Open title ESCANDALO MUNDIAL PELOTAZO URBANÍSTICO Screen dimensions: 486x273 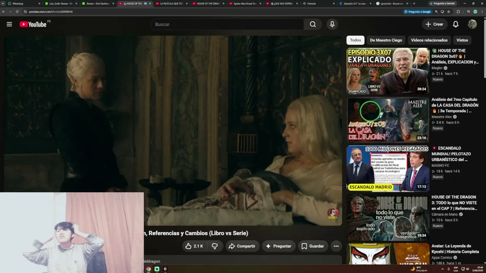[451, 154]
